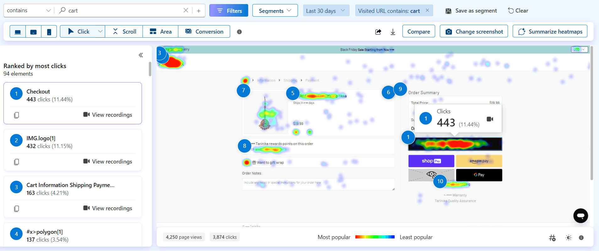This screenshot has width=599, height=251.
Task: Click the product thumbnail image
Action: coord(266,113)
